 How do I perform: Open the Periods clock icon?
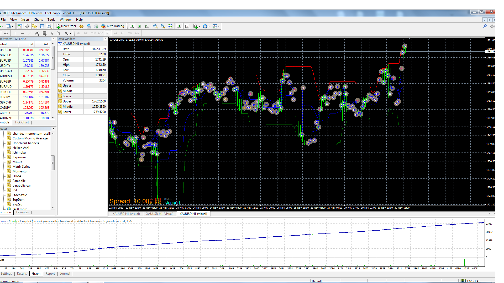click(205, 26)
